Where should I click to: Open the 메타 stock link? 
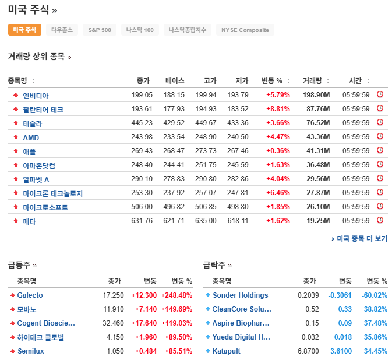click(x=29, y=221)
